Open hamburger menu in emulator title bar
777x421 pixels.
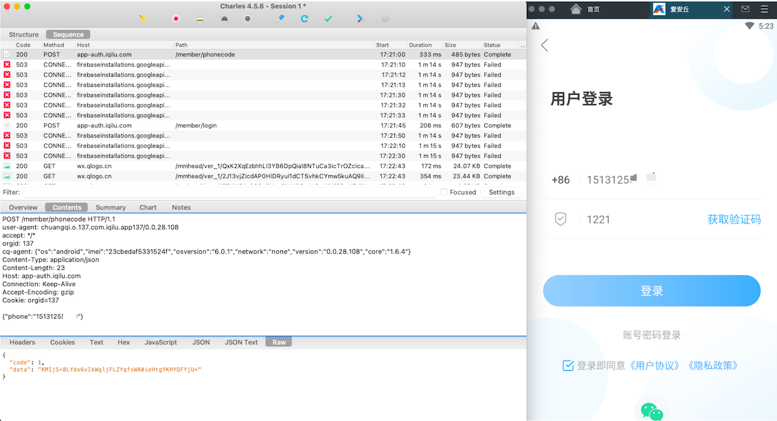[x=765, y=9]
